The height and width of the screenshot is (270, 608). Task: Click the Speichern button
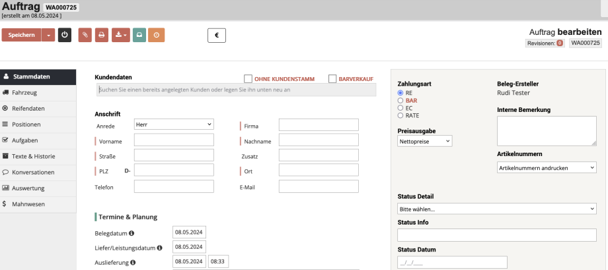(x=21, y=35)
